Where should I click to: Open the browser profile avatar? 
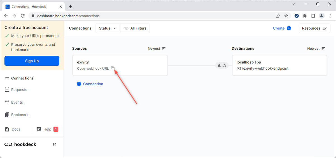(x=322, y=16)
